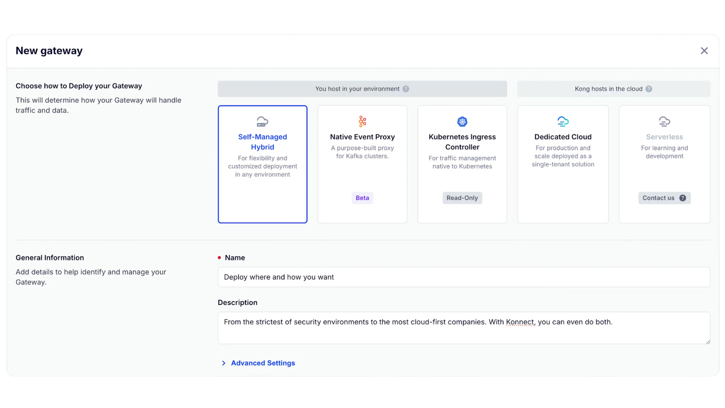725x408 pixels.
Task: Click the Dedicated Cloud icon
Action: click(563, 122)
